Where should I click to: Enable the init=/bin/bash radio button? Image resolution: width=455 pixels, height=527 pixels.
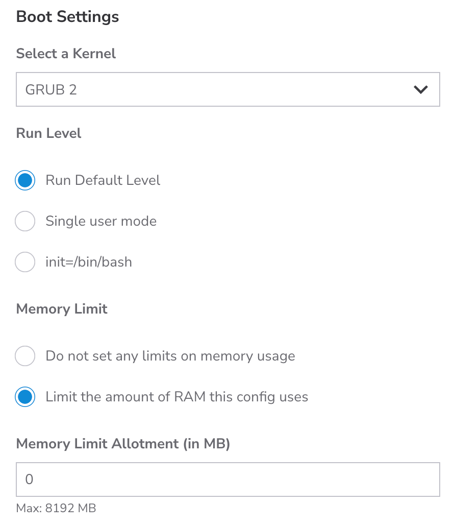tap(25, 262)
